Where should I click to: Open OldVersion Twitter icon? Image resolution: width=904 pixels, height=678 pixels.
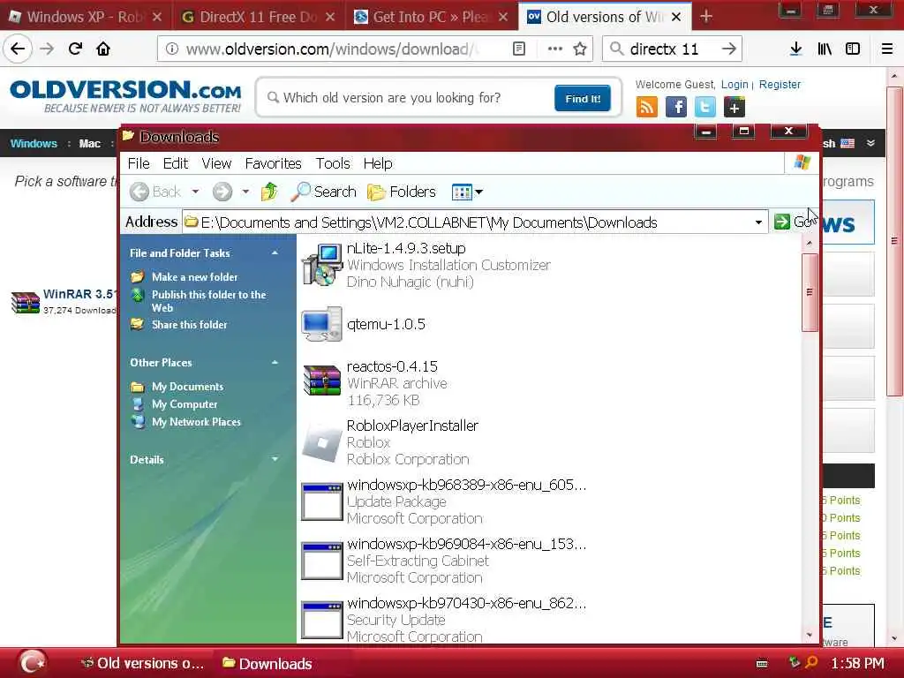point(704,107)
